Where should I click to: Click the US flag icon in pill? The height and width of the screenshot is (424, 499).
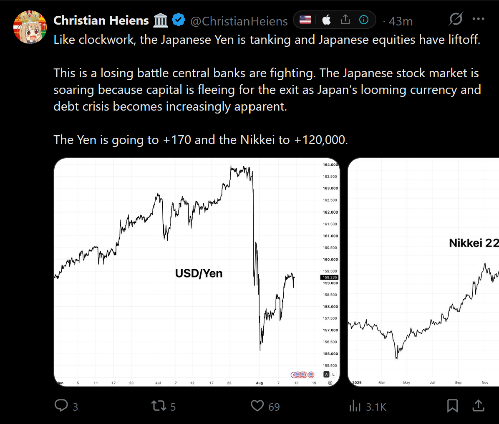pos(305,20)
